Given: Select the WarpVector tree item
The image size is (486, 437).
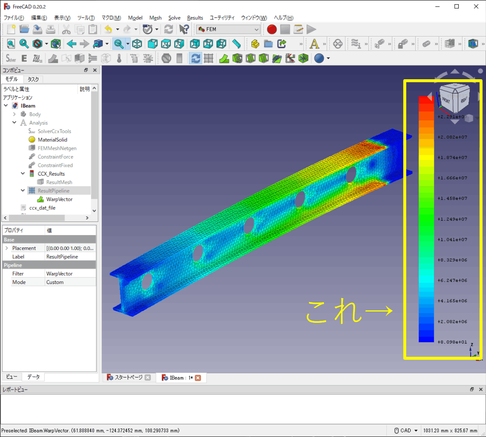Looking at the screenshot, I should (x=59, y=199).
